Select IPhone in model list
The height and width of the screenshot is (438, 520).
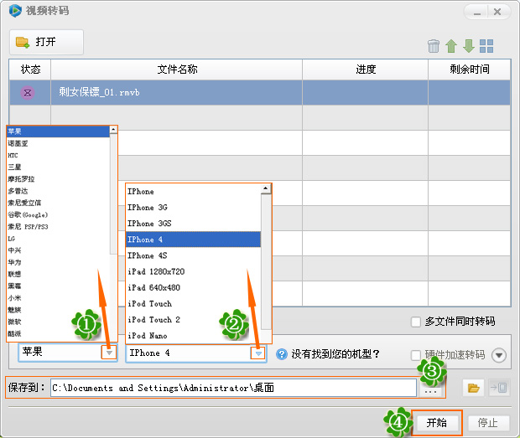coord(194,192)
